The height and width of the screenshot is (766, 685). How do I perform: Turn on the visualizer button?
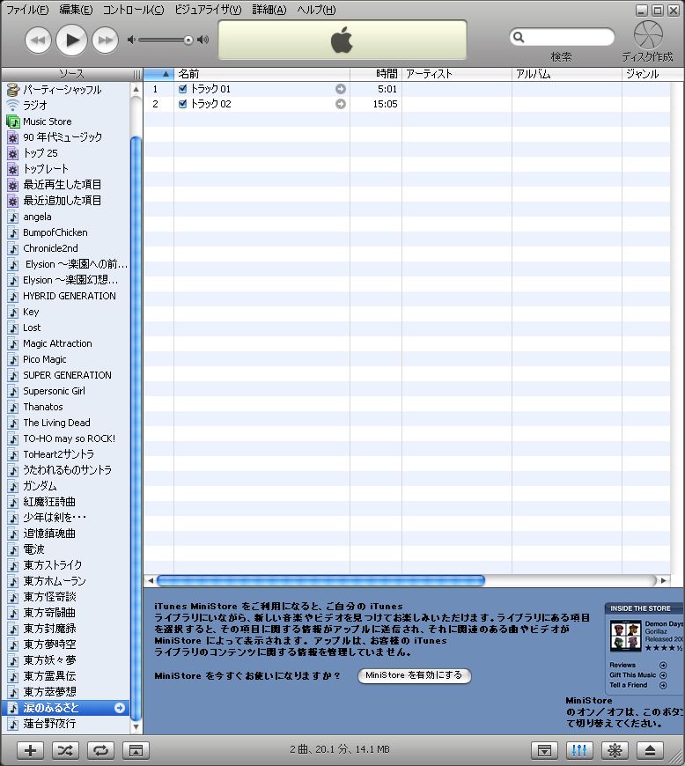click(615, 750)
